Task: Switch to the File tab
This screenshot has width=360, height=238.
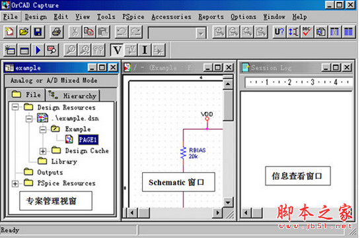Action: coord(26,94)
